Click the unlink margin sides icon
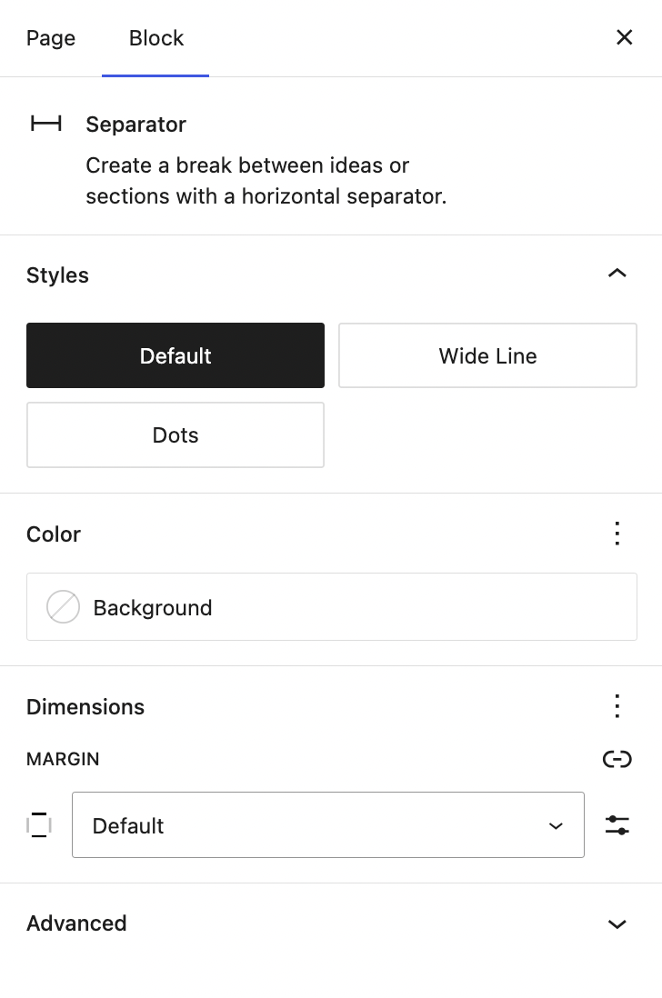Image resolution: width=662 pixels, height=998 pixels. pos(617,759)
